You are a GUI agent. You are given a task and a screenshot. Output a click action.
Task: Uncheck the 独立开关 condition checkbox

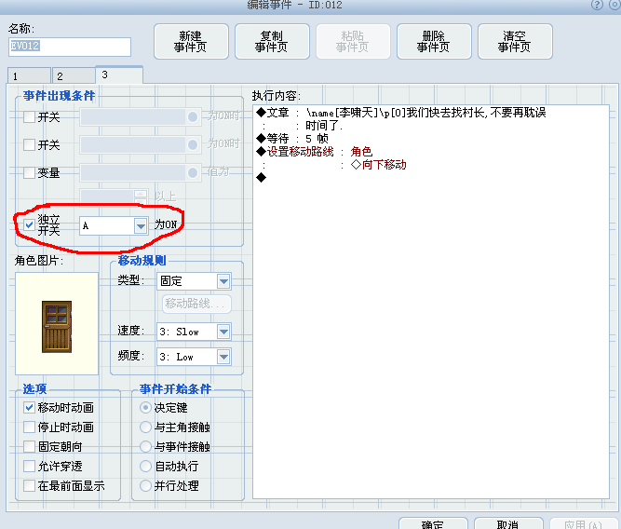point(29,225)
